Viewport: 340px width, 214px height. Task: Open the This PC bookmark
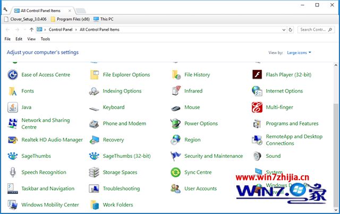pyautogui.click(x=104, y=19)
